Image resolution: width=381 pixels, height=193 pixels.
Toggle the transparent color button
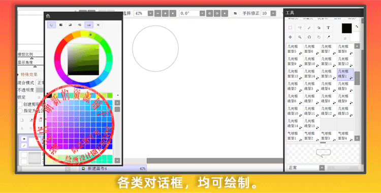345,38
